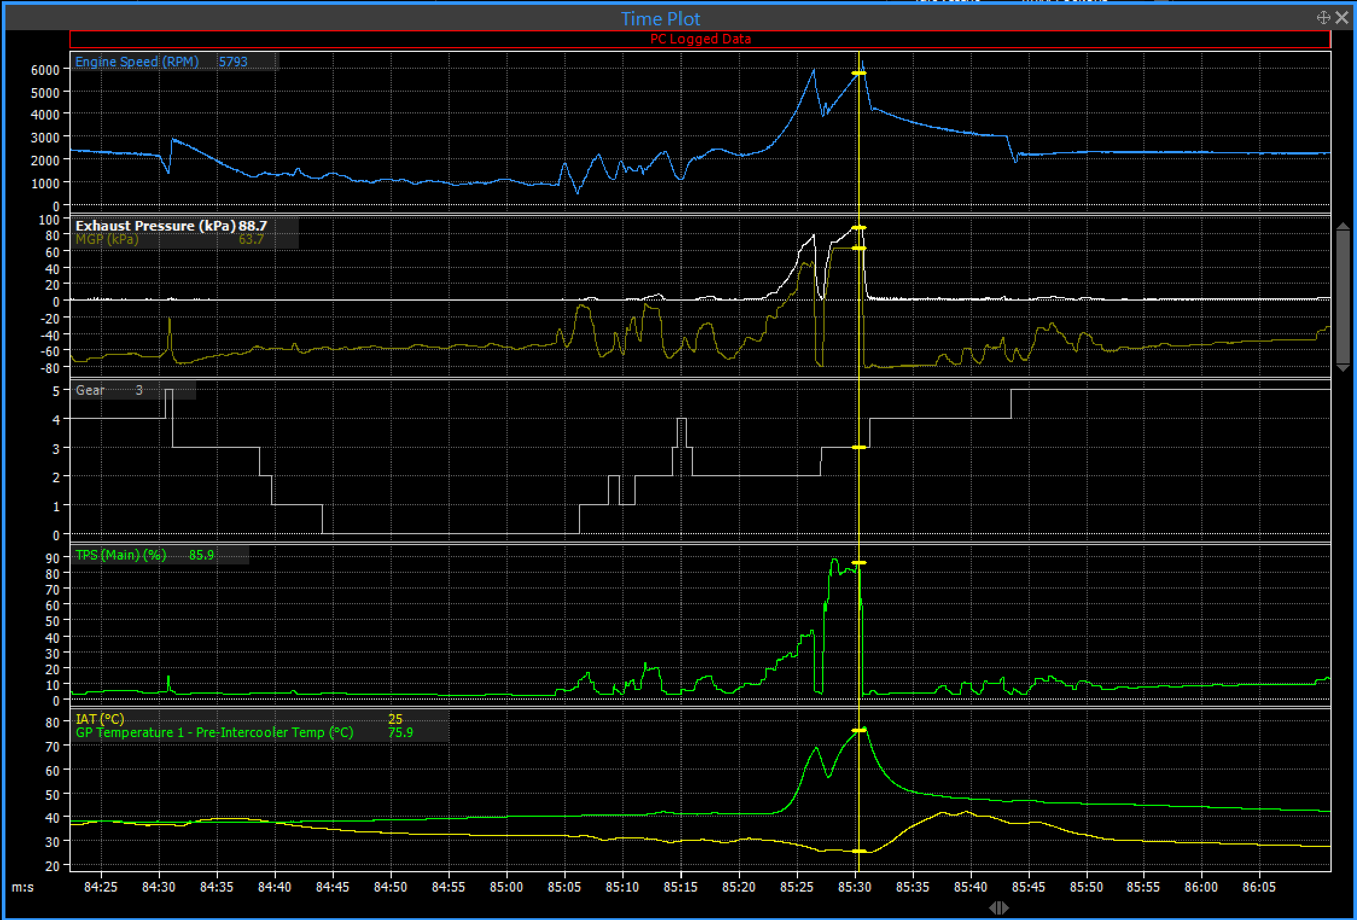
Task: Click scroll down arrow beside Exhaust Pressure plot
Action: click(1343, 368)
